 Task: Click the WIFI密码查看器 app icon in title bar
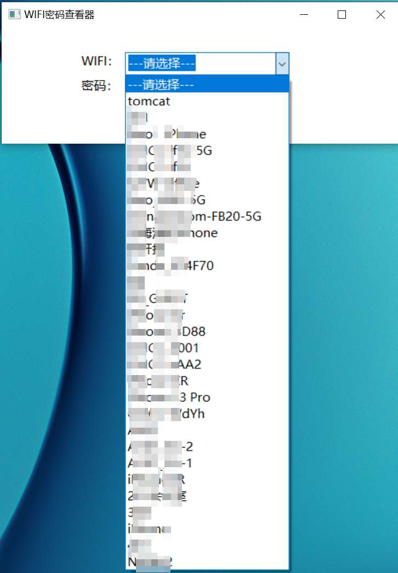point(14,15)
